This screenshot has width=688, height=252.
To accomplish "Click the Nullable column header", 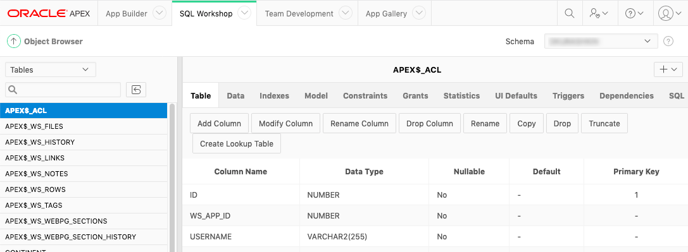I will pyautogui.click(x=469, y=172).
